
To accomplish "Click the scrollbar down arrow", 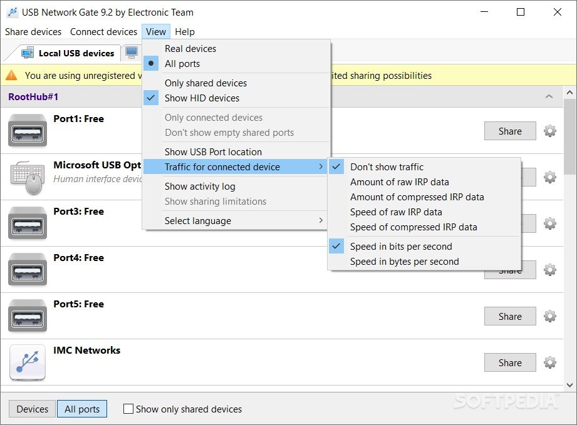I will tap(570, 386).
